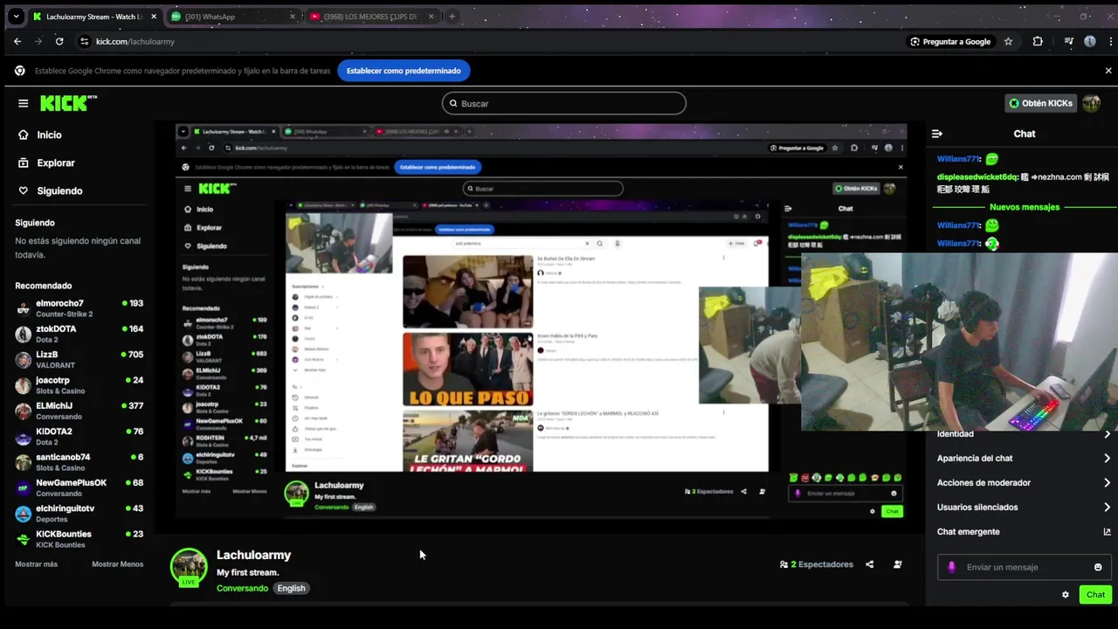Open elchiringuitotv Deportes channel
The image size is (1118, 629).
click(79, 514)
